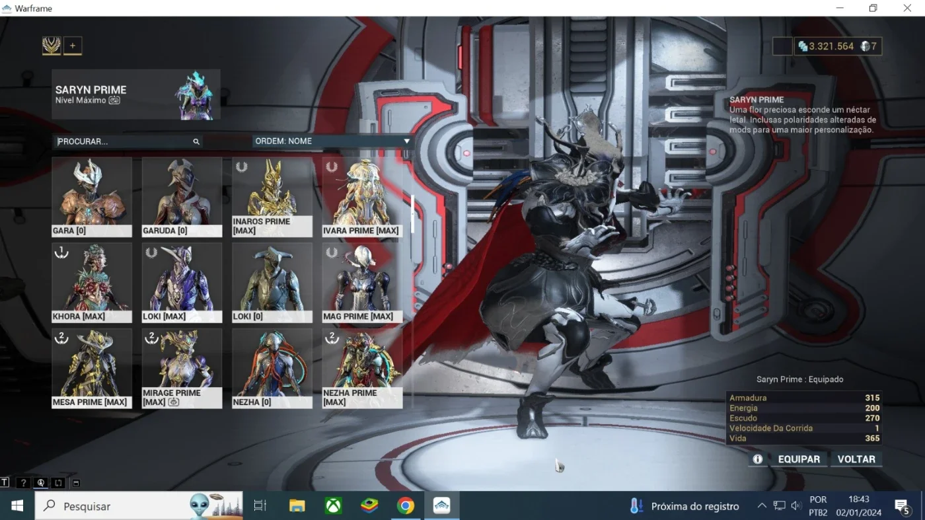Click the plus button beside the emblem
This screenshot has height=520, width=925.
[x=73, y=46]
